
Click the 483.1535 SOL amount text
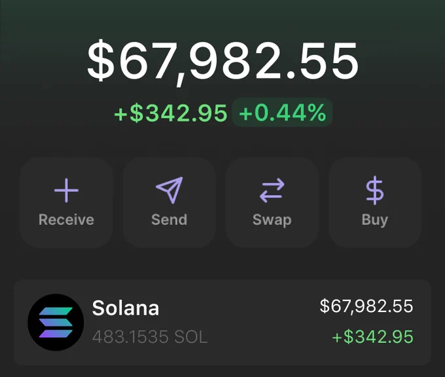pyautogui.click(x=150, y=337)
